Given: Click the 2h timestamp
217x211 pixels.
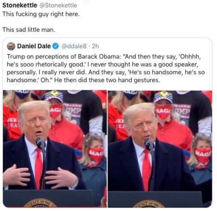Looking at the screenshot, I should (95, 46).
